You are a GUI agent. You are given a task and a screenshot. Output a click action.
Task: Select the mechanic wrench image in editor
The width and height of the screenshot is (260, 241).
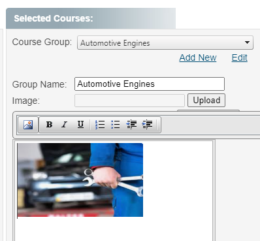click(x=80, y=180)
